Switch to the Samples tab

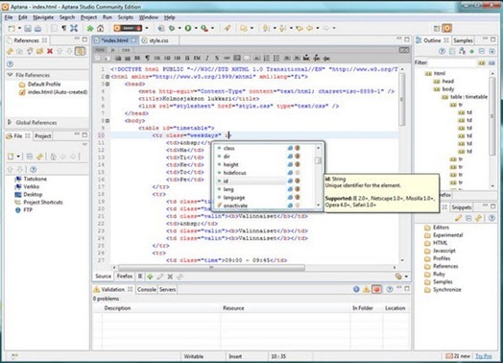pos(463,40)
